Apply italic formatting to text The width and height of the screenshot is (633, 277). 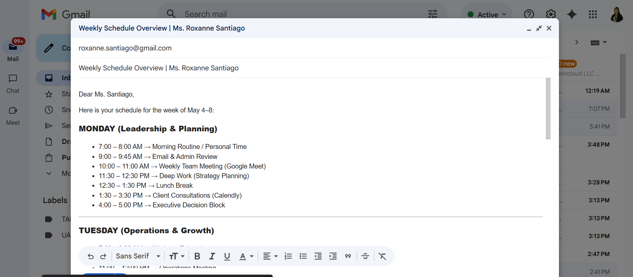[x=212, y=256]
